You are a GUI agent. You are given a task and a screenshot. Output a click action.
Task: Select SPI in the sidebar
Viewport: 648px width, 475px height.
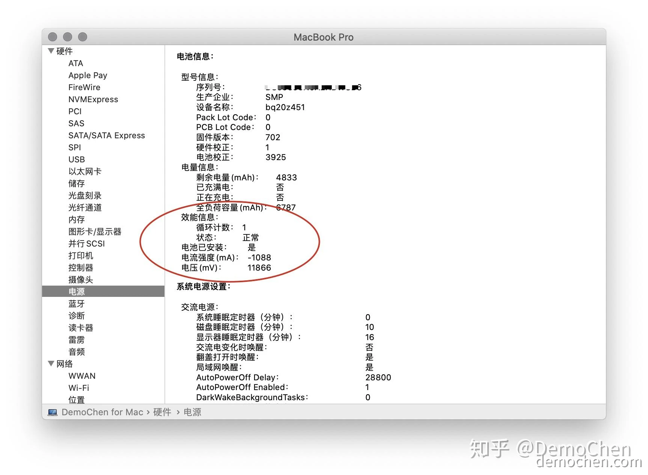(75, 147)
